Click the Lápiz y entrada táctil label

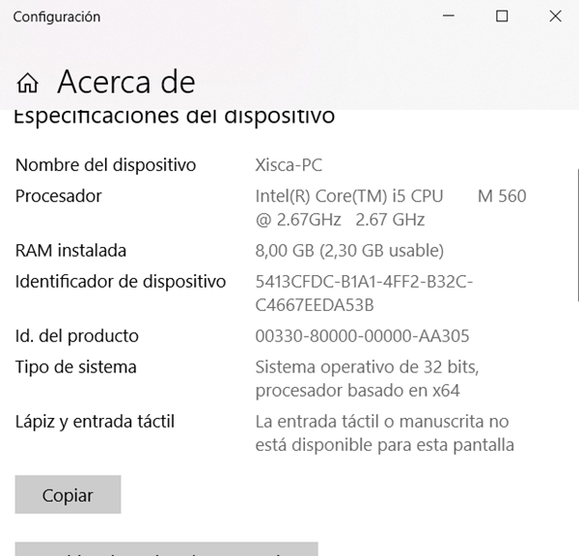95,421
